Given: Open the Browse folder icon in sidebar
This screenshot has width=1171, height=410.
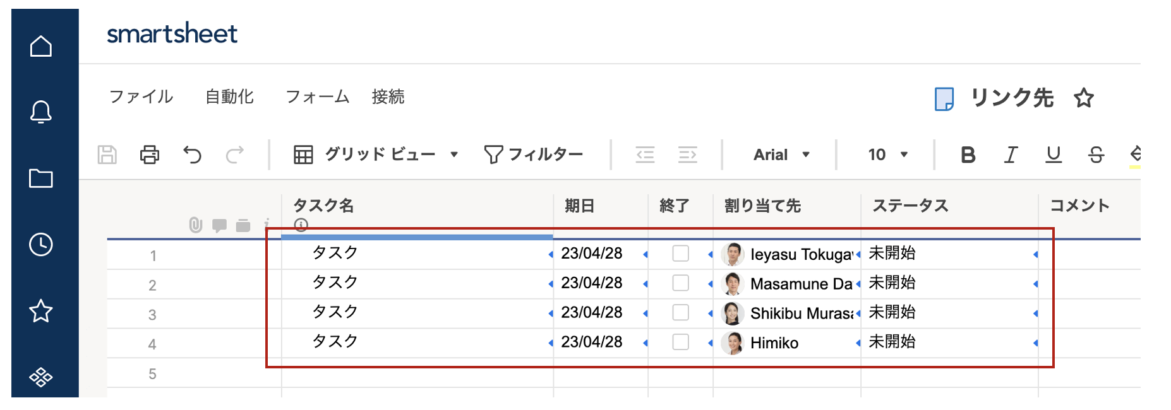Looking at the screenshot, I should (x=41, y=179).
